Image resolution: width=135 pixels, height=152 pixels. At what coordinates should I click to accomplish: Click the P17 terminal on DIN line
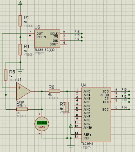(x=81, y=41)
